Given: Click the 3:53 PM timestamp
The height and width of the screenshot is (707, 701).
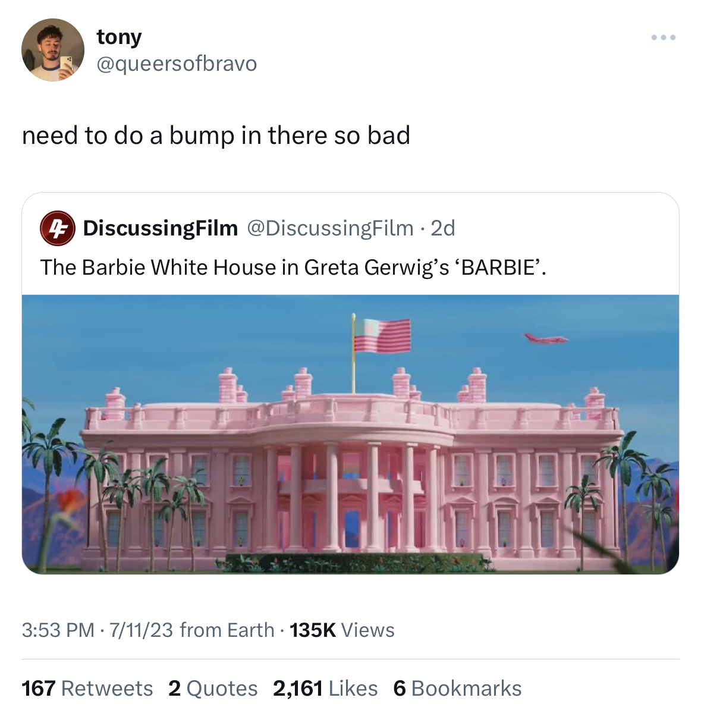Looking at the screenshot, I should 58,630.
